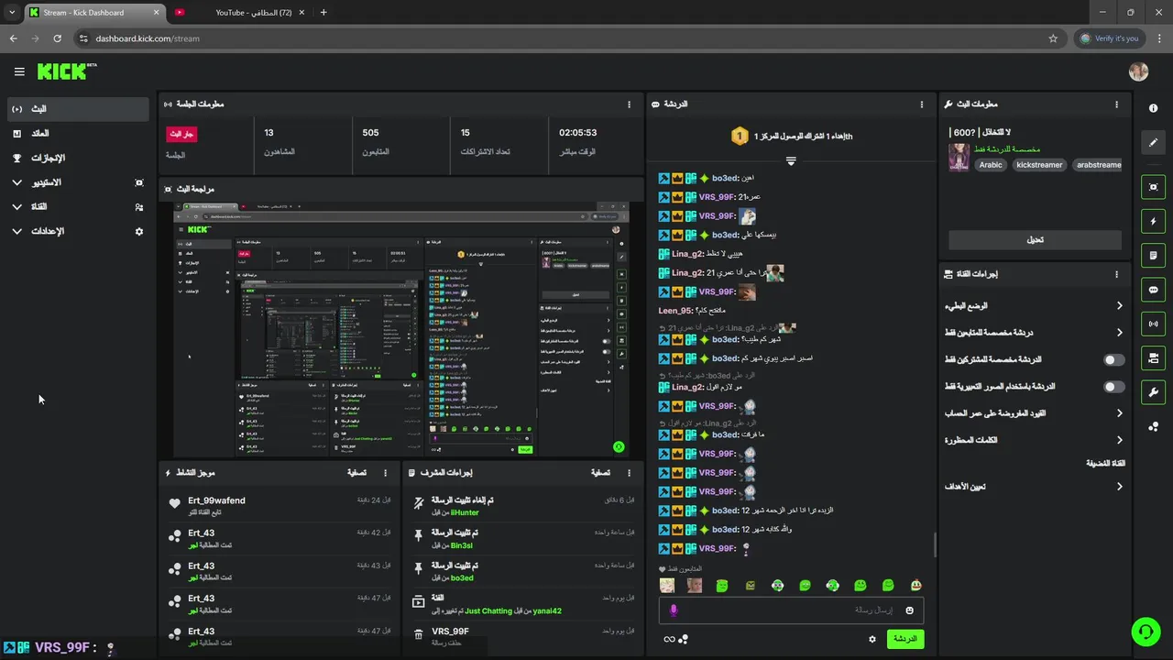
Task: Click the live time 02:05:53 value
Action: (x=577, y=133)
